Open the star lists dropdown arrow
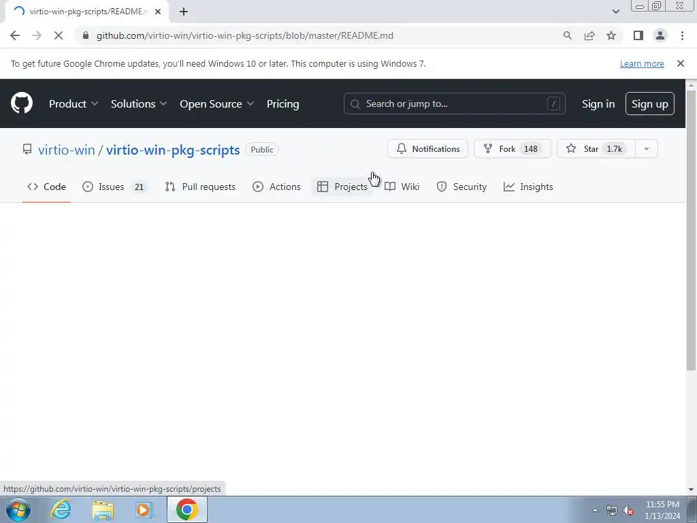The height and width of the screenshot is (523, 697). pos(647,148)
